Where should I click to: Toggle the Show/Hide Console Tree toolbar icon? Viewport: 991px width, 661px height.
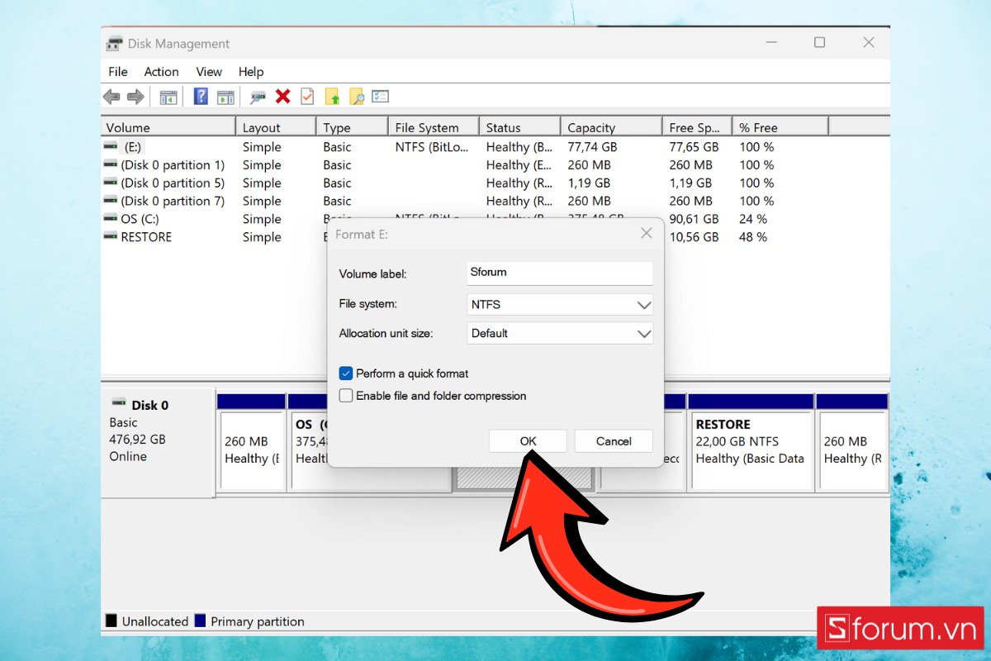coord(168,96)
